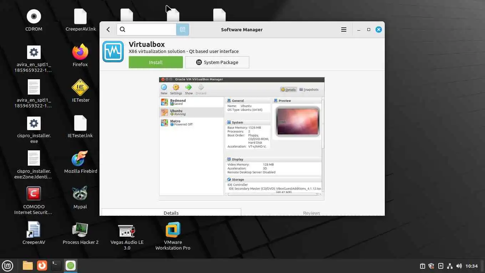Go back in Software Manager

point(108,30)
